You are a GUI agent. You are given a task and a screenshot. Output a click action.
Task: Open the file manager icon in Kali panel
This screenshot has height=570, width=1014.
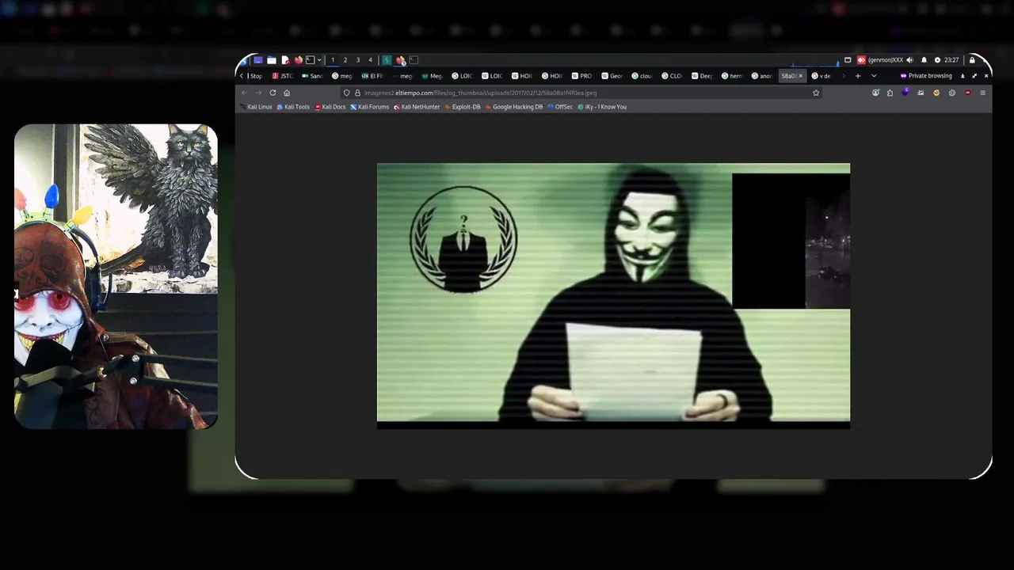(272, 60)
